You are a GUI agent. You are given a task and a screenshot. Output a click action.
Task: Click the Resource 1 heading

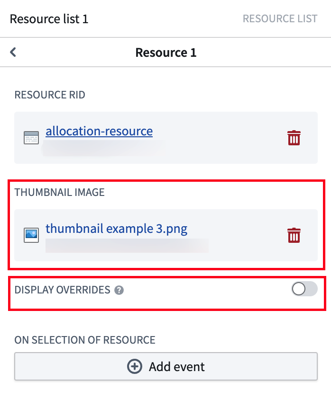[166, 53]
